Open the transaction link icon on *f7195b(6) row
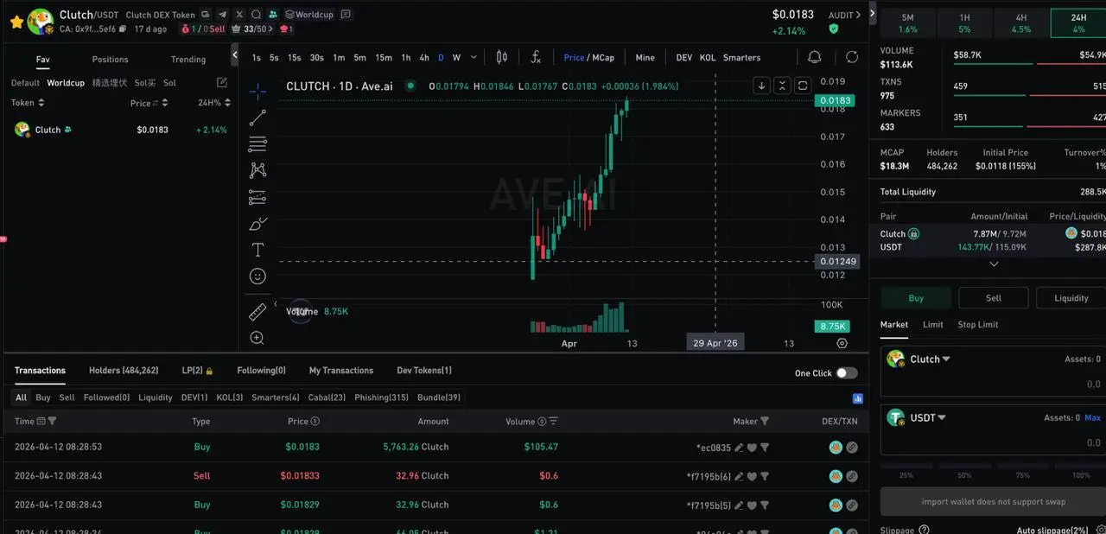 point(852,476)
